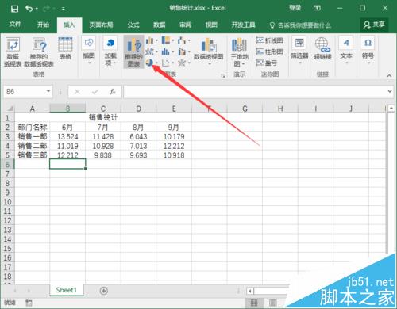The image size is (397, 309).
Task: Click the Insert Function fx icon
Action: 113,92
